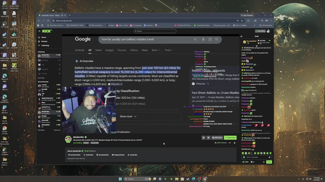Open the Kick sidebar hamburger menu

(x=39, y=31)
